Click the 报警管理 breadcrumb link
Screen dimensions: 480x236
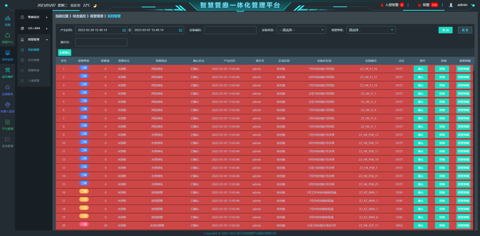coord(97,16)
